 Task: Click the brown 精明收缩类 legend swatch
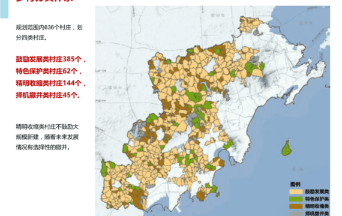(x=296, y=206)
